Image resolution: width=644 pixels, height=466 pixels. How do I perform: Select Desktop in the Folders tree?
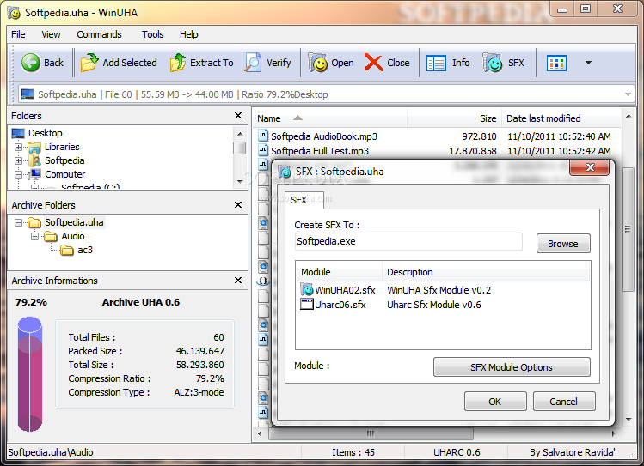pos(46,133)
